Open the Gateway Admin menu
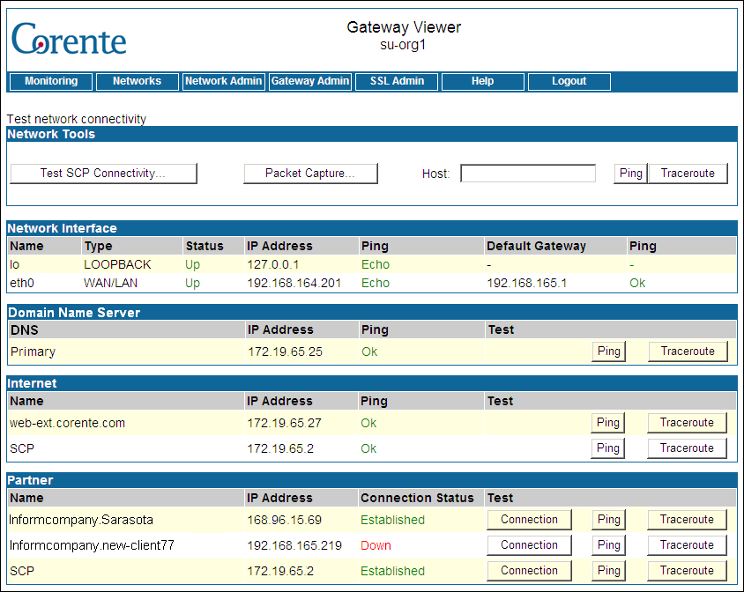Image resolution: width=744 pixels, height=592 pixels. pos(310,81)
